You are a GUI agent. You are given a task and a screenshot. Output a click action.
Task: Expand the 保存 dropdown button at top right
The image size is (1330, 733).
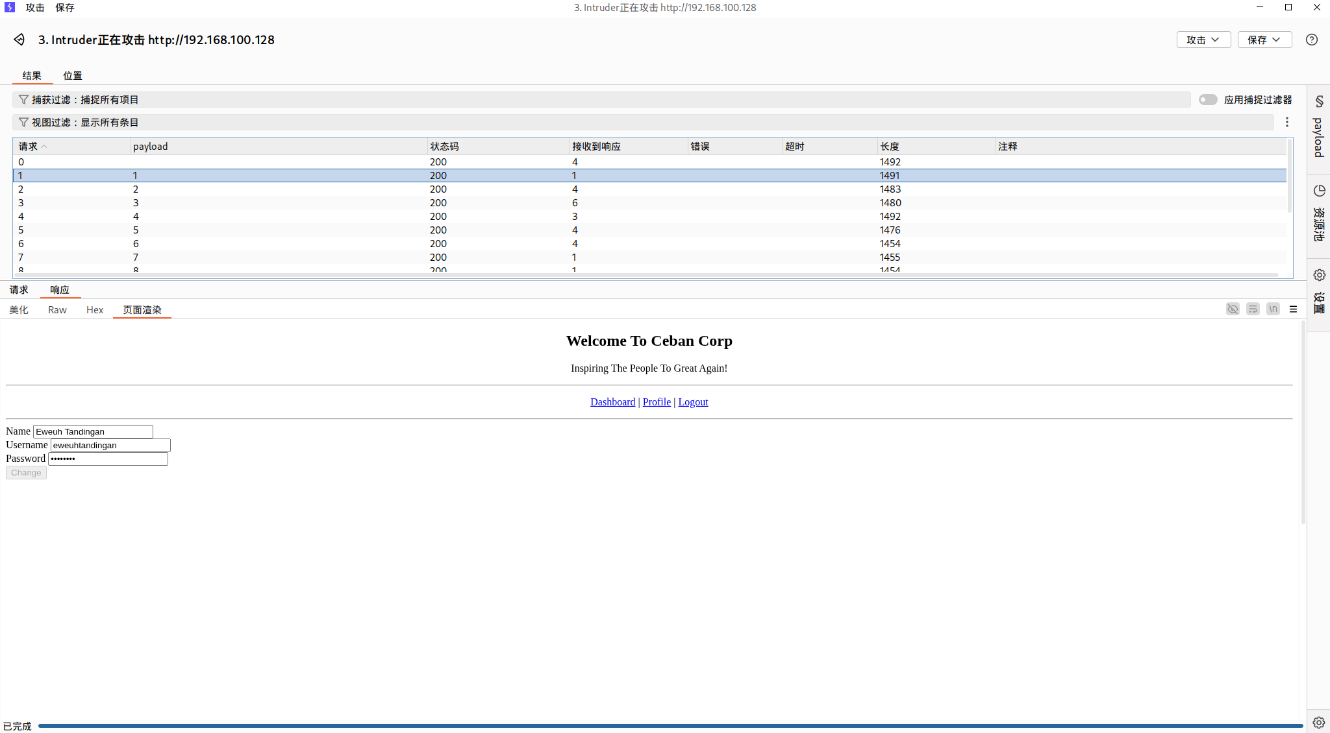coord(1264,40)
